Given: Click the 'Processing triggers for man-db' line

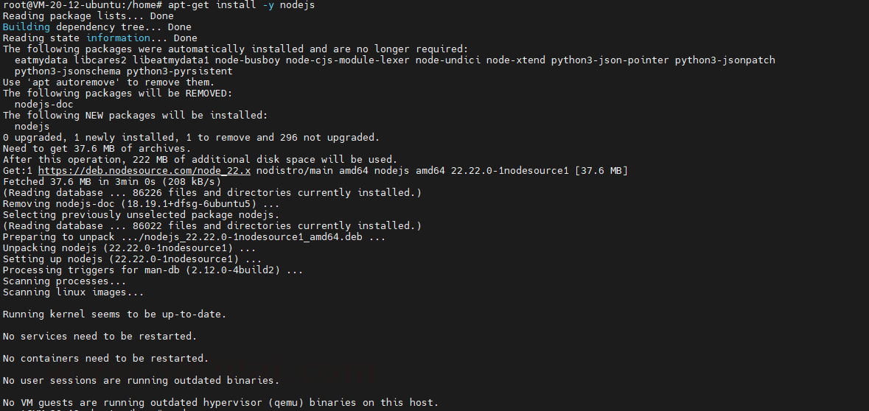Looking at the screenshot, I should [x=153, y=270].
